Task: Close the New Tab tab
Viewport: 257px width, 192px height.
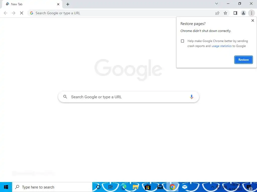Action: pyautogui.click(x=58, y=4)
